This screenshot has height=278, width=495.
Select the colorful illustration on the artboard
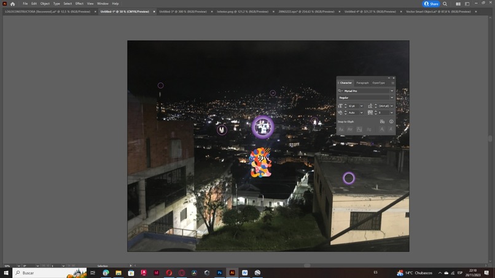tap(260, 162)
